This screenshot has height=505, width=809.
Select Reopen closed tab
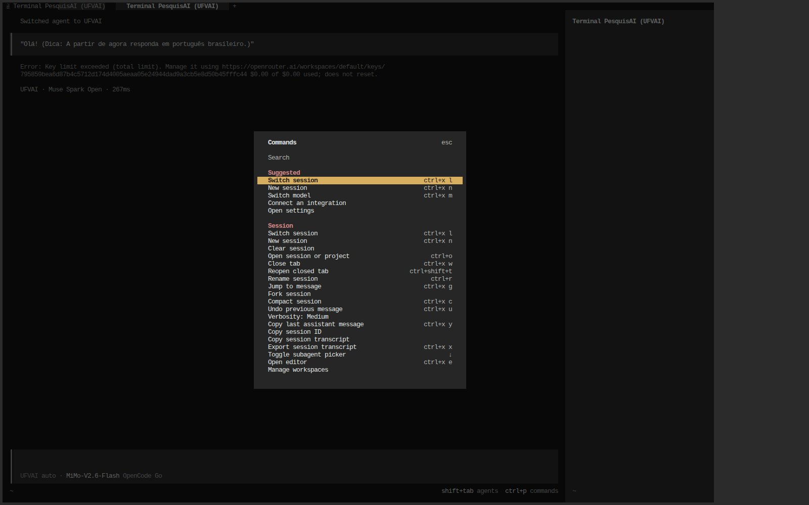coord(359,271)
